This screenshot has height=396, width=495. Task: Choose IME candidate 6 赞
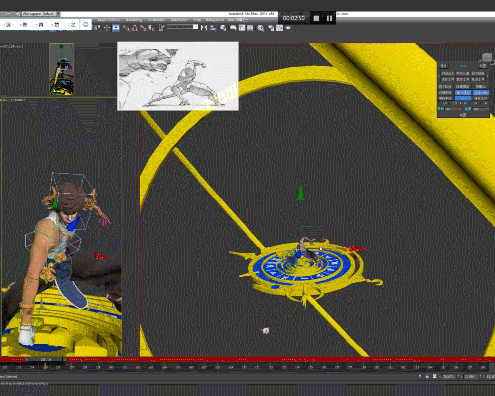[x=55, y=25]
